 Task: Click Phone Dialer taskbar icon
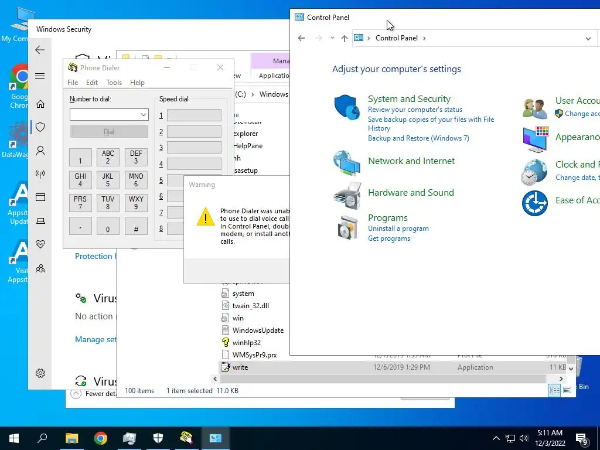(x=186, y=438)
